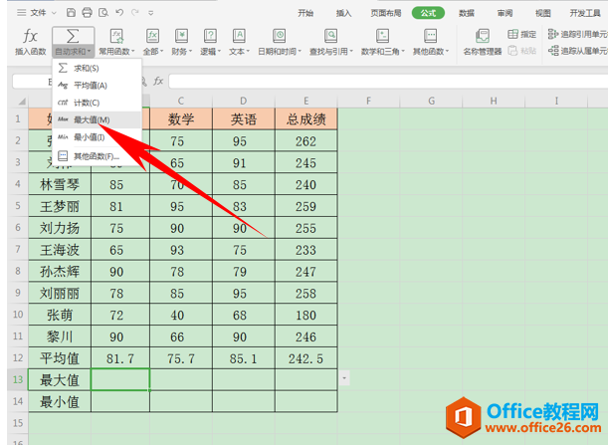This screenshot has width=608, height=445.
Task: Switch to the Developer Tools (开发工具) tab
Action: tap(585, 13)
